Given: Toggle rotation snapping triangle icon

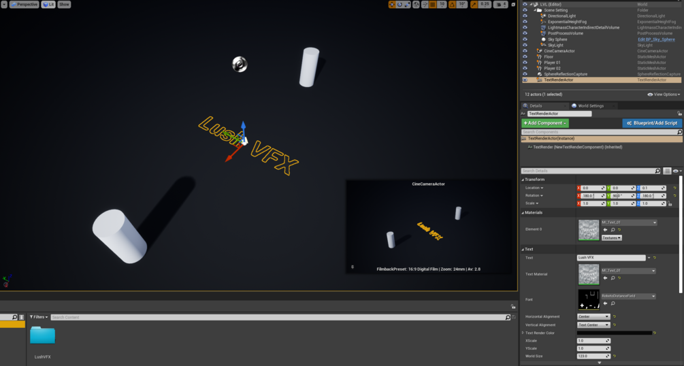Looking at the screenshot, I should (453, 4).
